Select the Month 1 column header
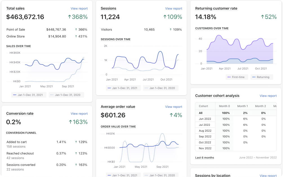 242,106
